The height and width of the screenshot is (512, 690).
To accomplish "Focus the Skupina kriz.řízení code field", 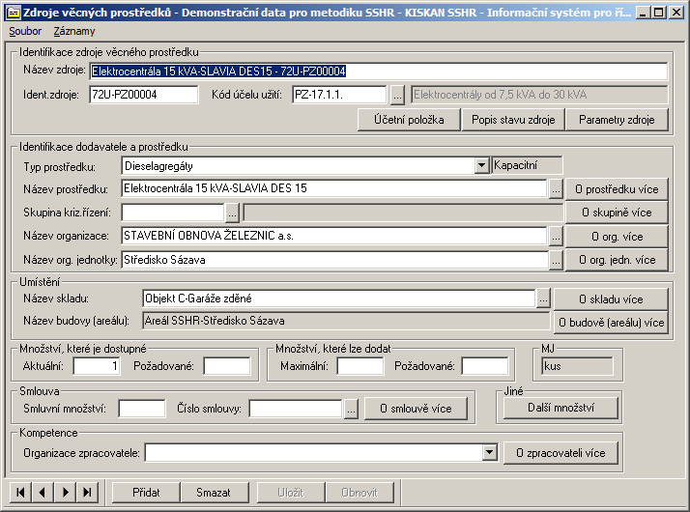I will (173, 213).
